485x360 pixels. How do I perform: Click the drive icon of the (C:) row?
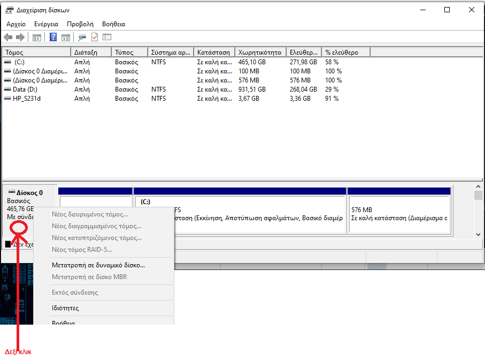point(7,62)
